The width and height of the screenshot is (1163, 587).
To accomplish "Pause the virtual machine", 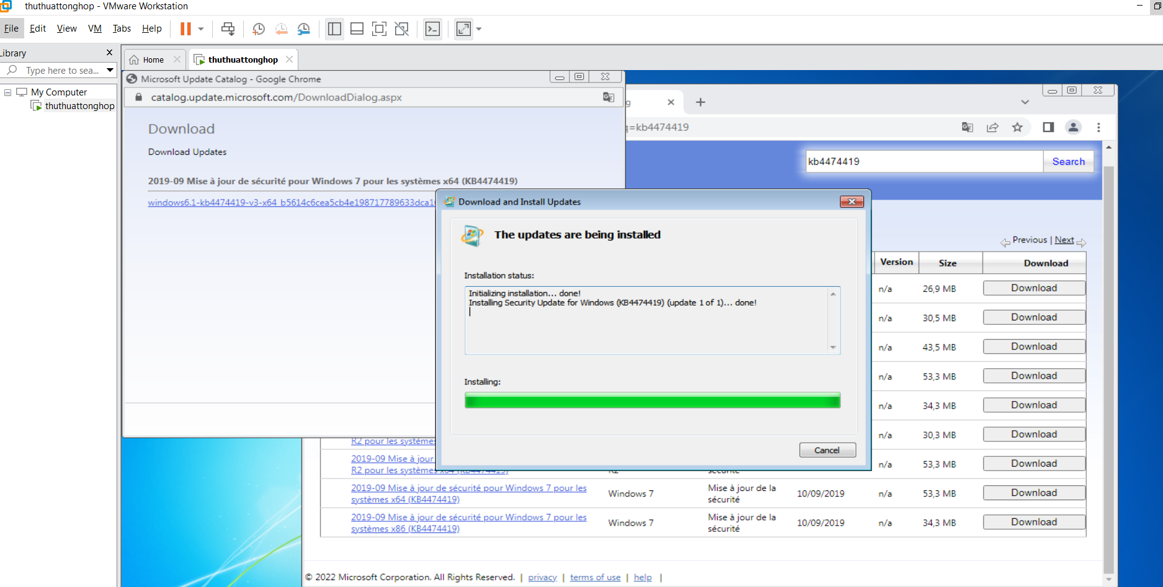I will point(185,29).
